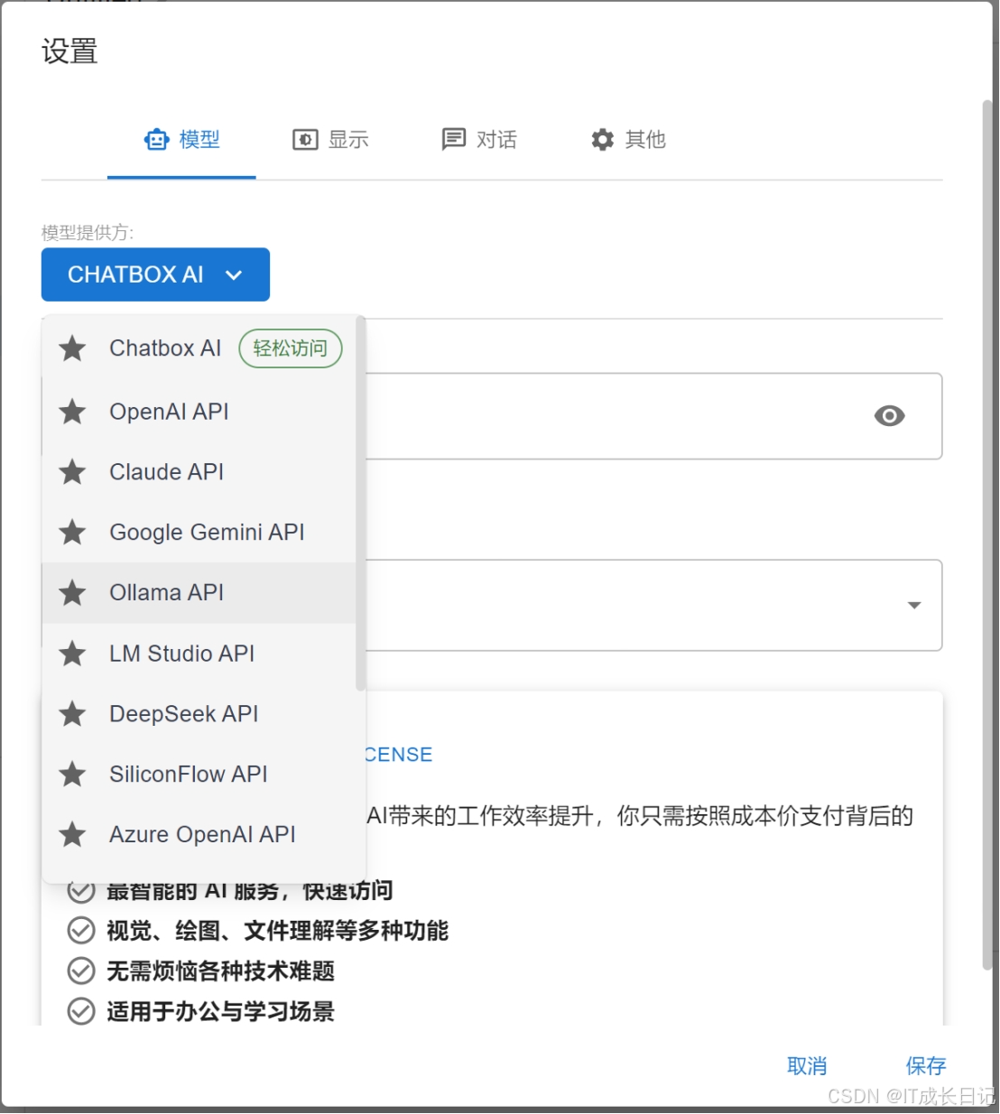Click the robot icon on 模型 tab
1000x1114 pixels.
click(x=156, y=140)
